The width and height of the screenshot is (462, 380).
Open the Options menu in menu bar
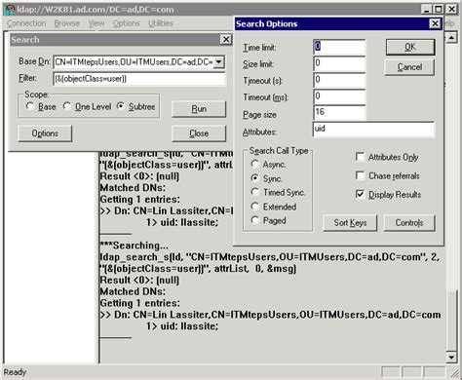pos(126,23)
